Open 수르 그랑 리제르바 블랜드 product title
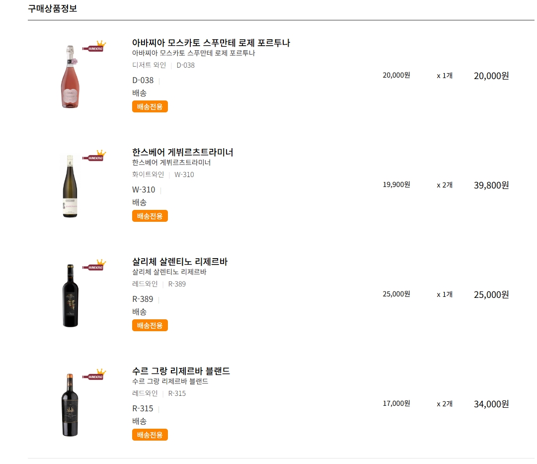537x464 pixels. tap(181, 371)
